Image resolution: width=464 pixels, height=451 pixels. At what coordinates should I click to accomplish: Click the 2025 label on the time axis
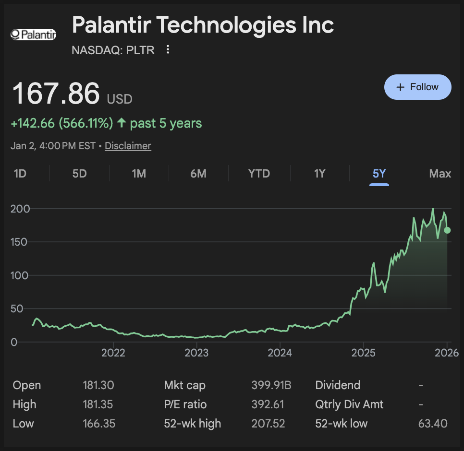point(364,353)
